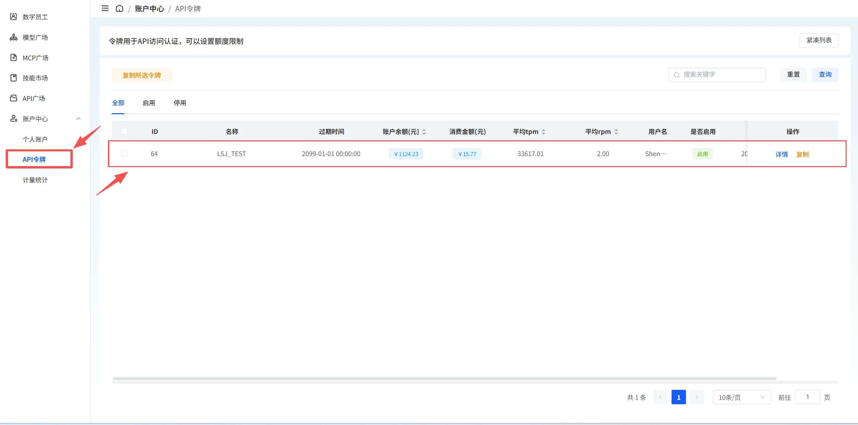This screenshot has height=425, width=858.
Task: Switch to the 全部 tab
Action: click(118, 103)
